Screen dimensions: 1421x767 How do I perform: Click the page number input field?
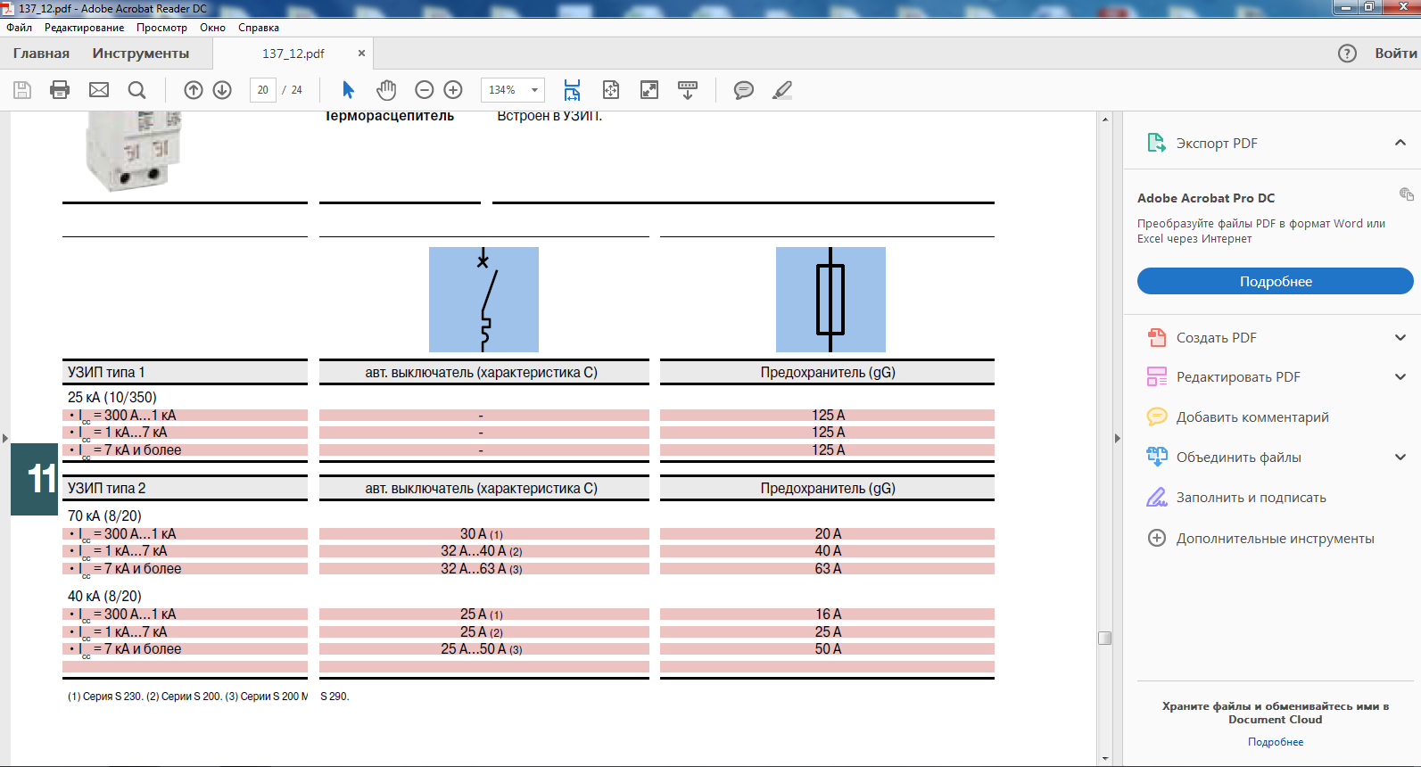(x=262, y=90)
